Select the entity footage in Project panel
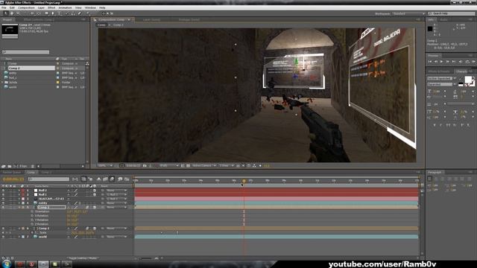 (x=13, y=73)
